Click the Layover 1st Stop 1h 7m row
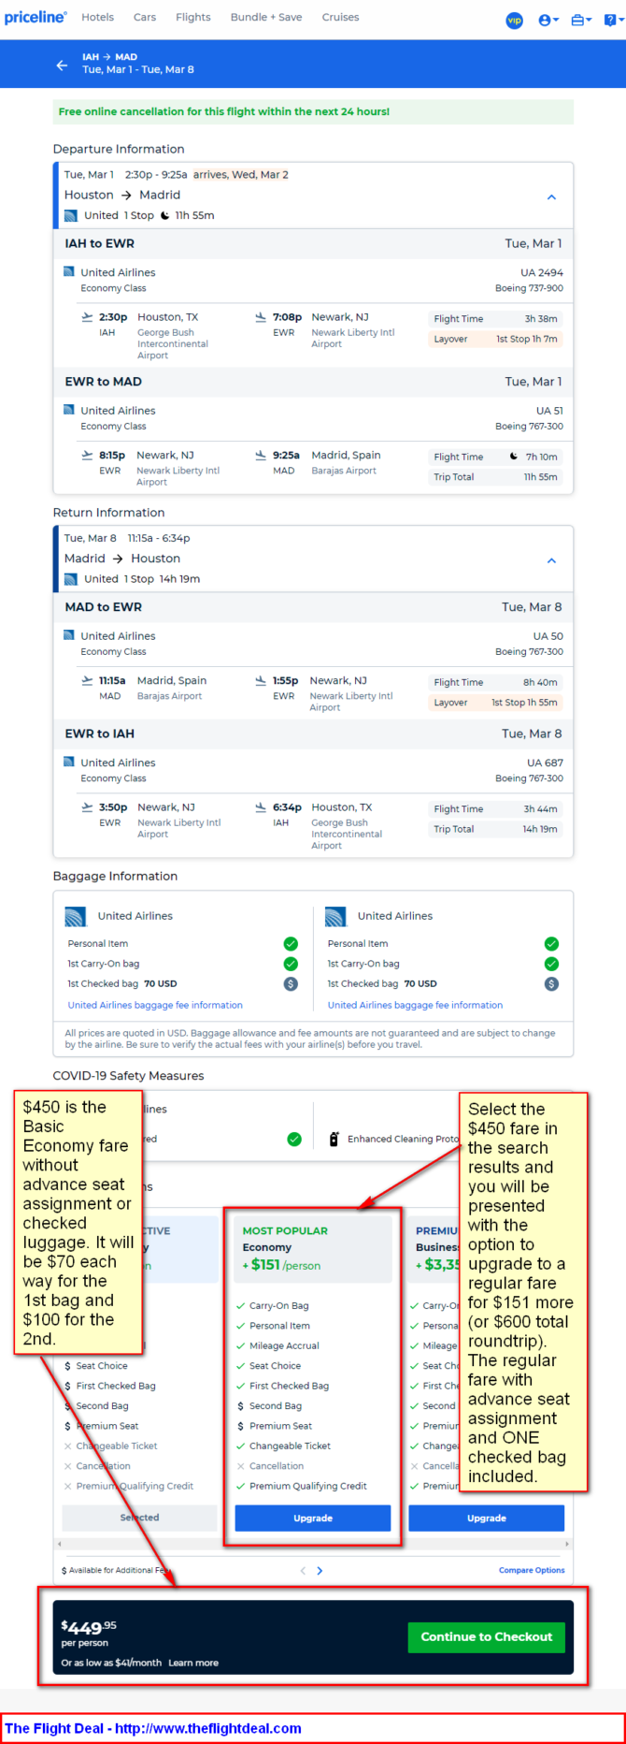This screenshot has width=626, height=1744. coord(495,339)
